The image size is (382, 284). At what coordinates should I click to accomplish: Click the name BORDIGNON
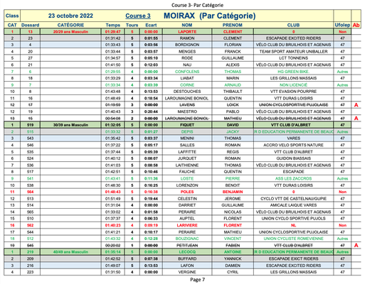[187, 45]
